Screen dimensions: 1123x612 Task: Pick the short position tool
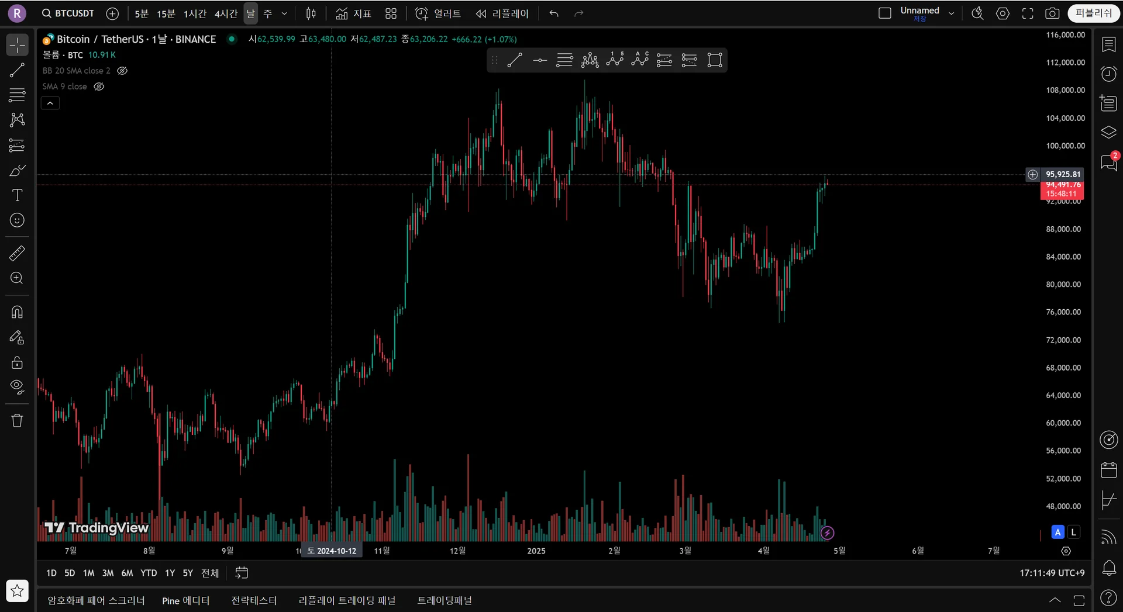point(690,60)
